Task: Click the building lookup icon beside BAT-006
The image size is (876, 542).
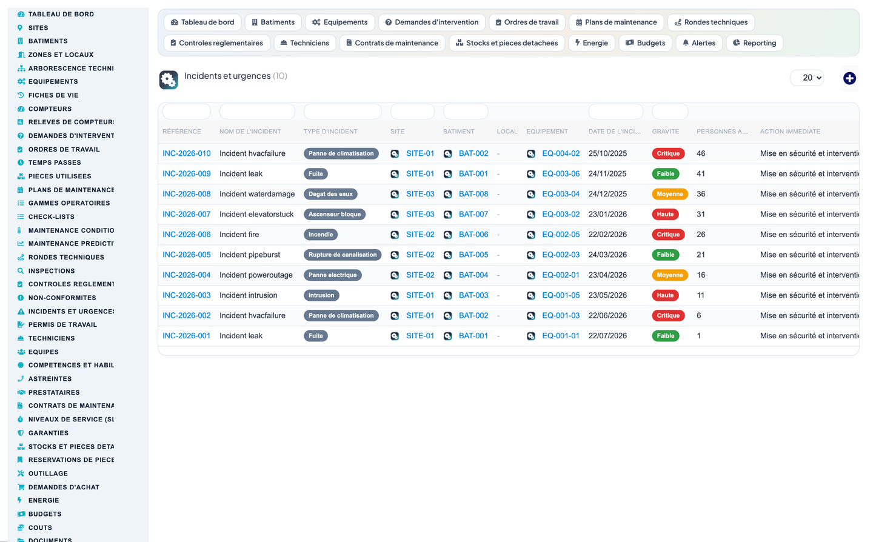Action: pyautogui.click(x=447, y=235)
